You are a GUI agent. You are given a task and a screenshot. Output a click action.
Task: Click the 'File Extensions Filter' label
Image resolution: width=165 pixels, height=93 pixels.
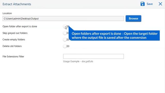13,57
